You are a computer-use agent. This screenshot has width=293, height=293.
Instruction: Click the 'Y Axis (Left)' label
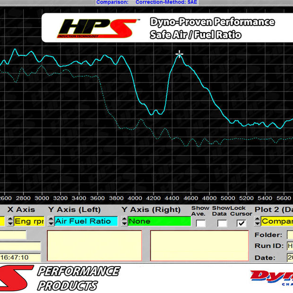pos(75,210)
